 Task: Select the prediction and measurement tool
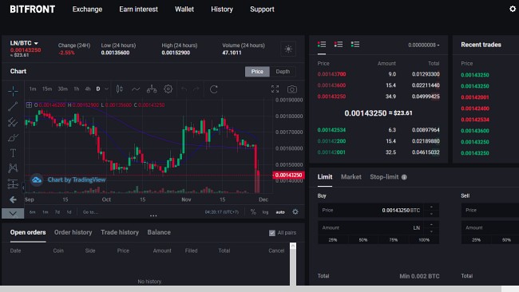point(13,183)
